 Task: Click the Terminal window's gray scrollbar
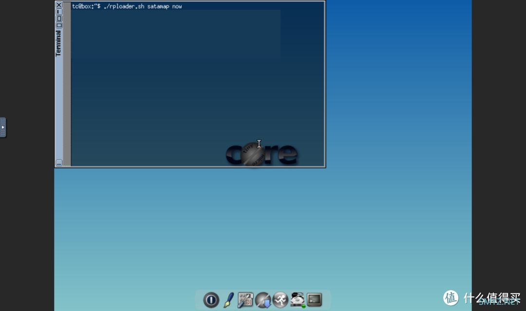point(67,84)
